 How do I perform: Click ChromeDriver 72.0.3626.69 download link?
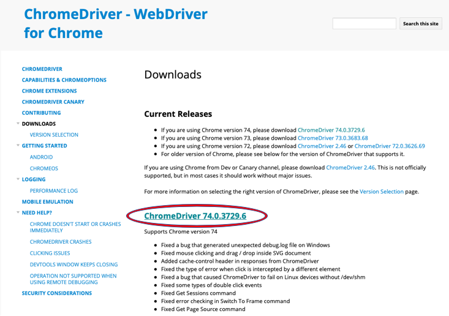click(x=390, y=146)
